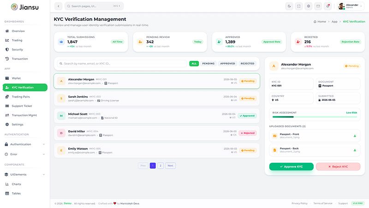Focus the top Search pages field
Image resolution: width=369 pixels, height=208 pixels.
[94, 6]
